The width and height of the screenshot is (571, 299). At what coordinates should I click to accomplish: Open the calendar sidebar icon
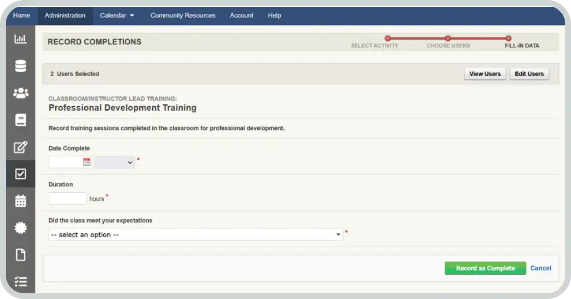(x=21, y=201)
